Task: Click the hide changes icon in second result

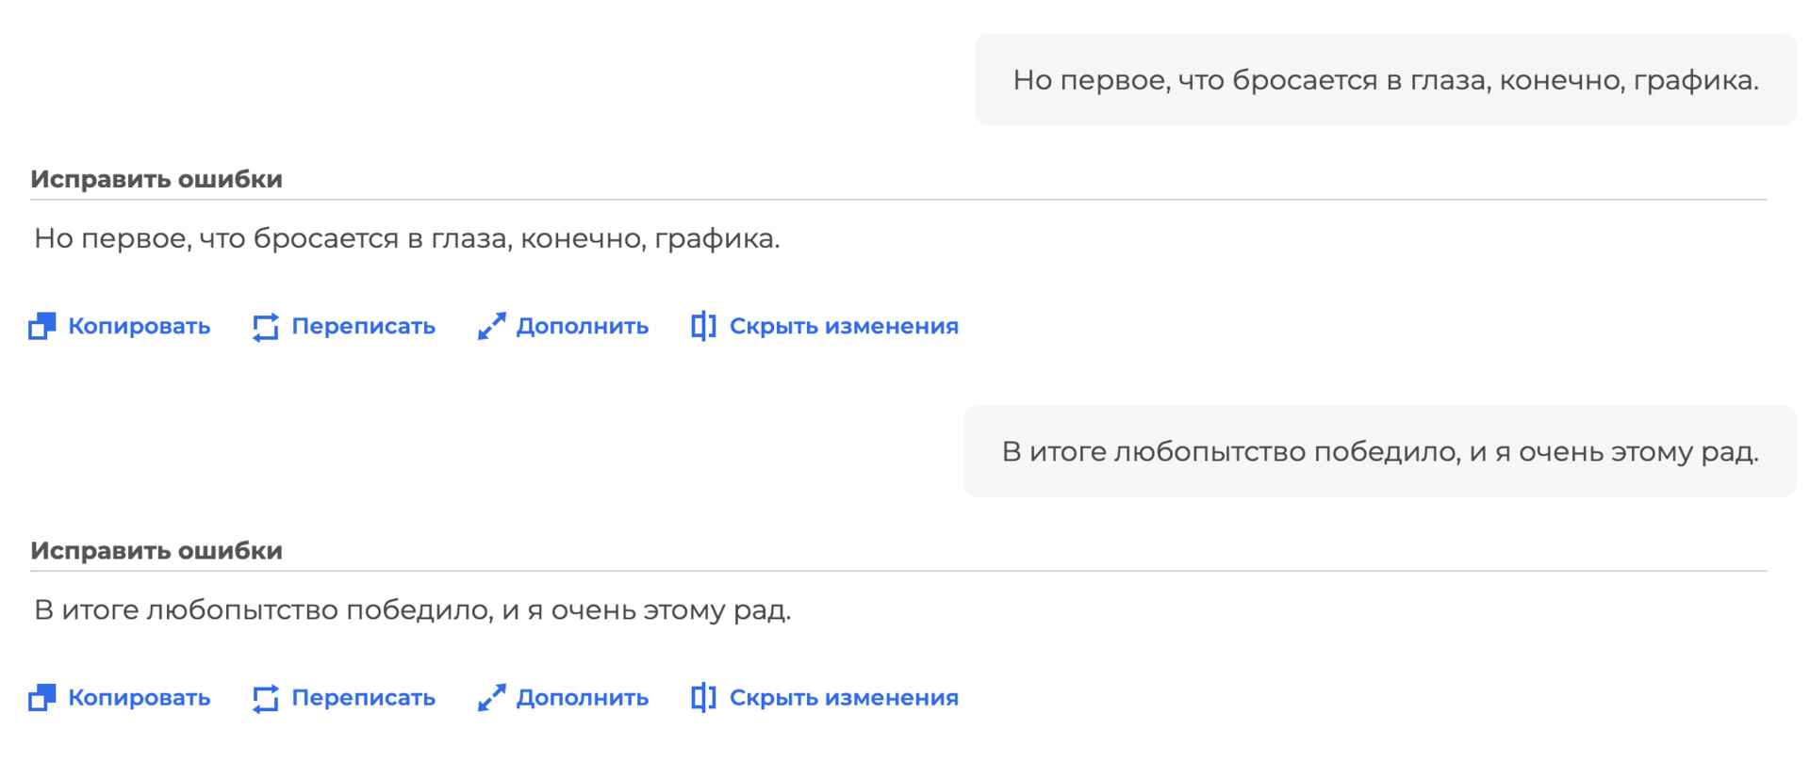Action: [x=703, y=698]
